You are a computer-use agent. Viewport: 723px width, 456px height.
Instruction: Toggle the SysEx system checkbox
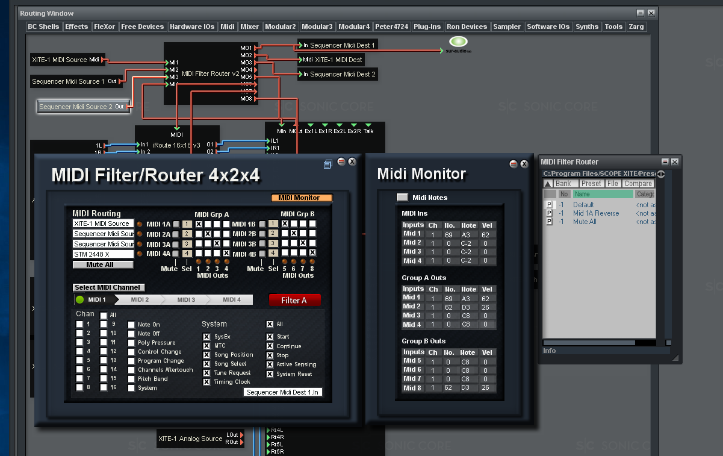coord(208,337)
